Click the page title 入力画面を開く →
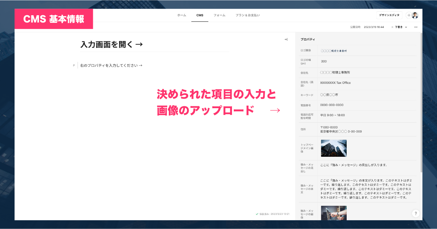The height and width of the screenshot is (229, 437). pos(111,45)
